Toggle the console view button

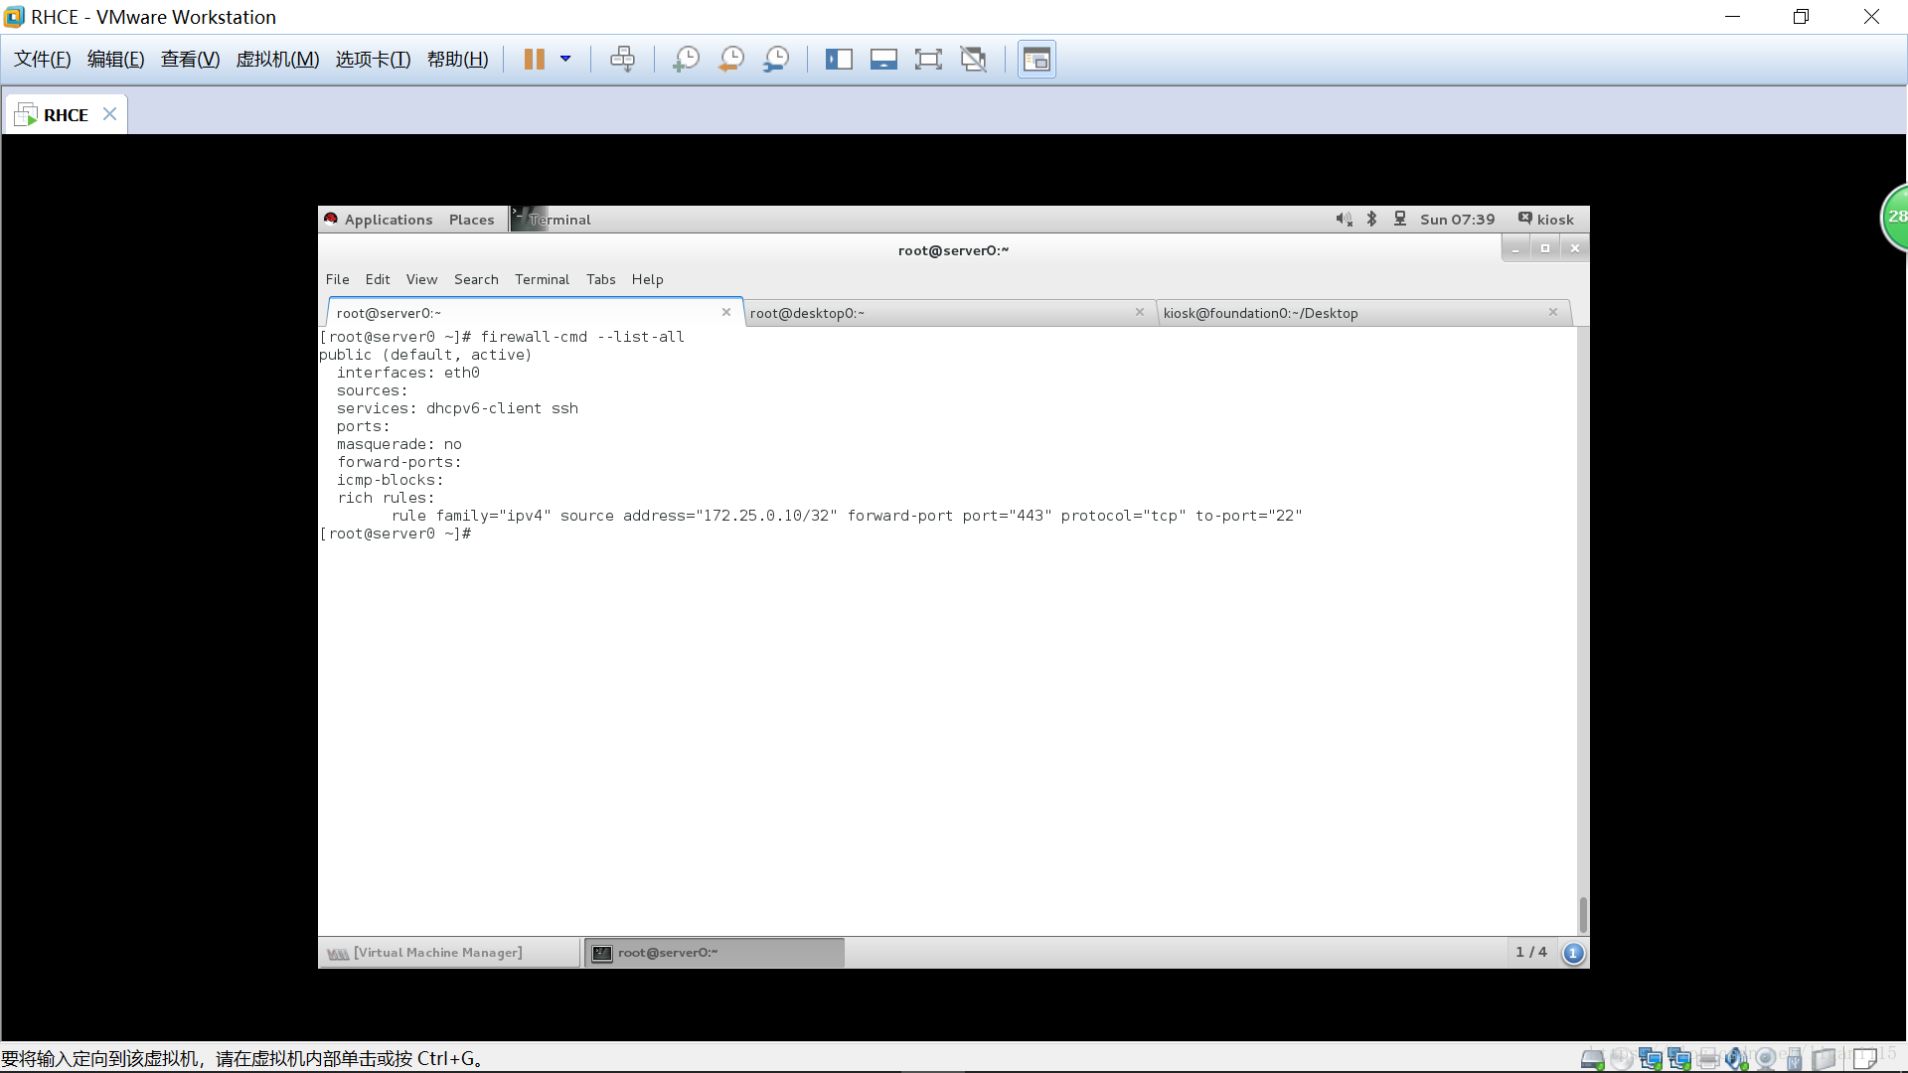pos(1036,60)
